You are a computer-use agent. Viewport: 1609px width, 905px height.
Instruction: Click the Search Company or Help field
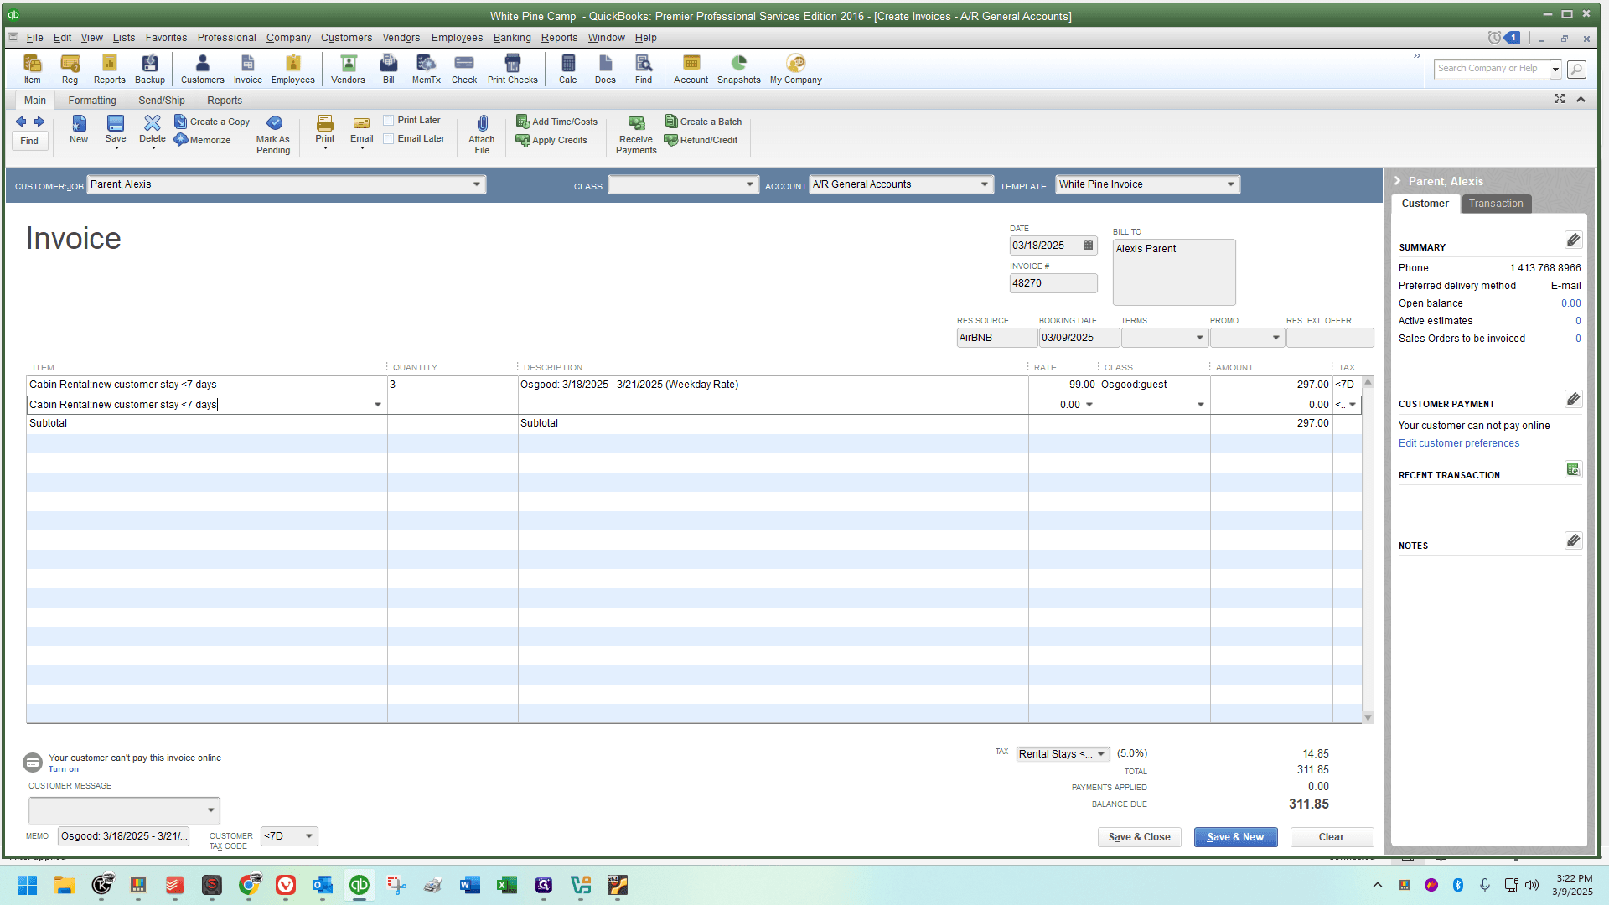(x=1491, y=69)
